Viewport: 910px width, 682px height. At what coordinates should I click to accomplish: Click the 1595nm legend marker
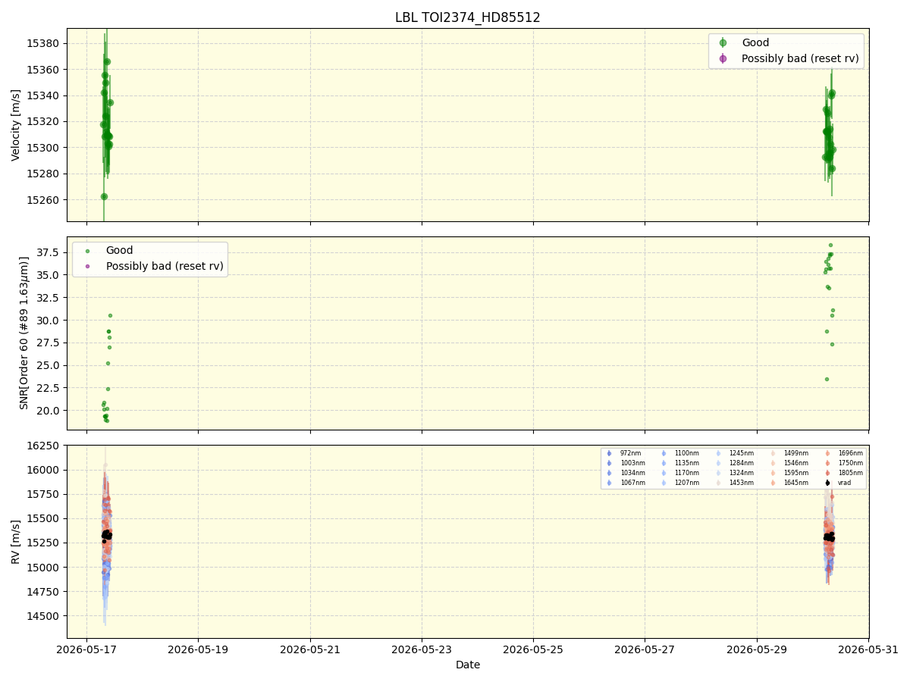[773, 473]
